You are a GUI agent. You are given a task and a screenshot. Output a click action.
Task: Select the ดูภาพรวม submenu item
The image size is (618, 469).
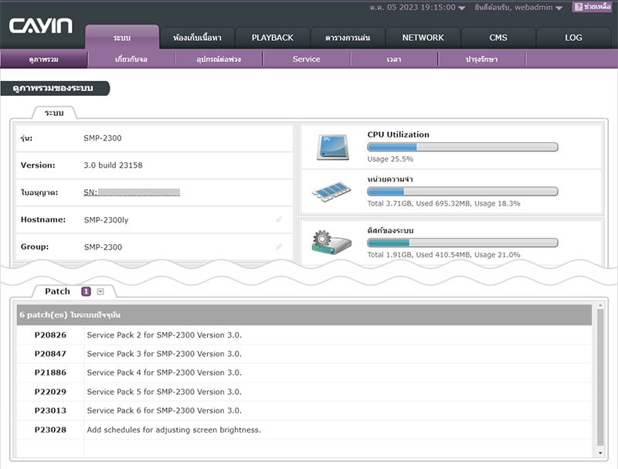[x=44, y=59]
